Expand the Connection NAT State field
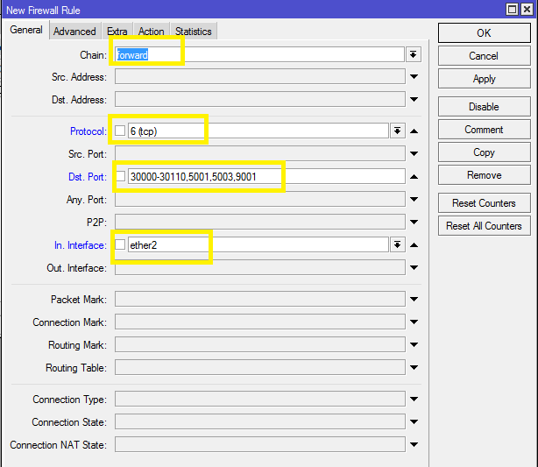538x467 pixels. [x=414, y=445]
